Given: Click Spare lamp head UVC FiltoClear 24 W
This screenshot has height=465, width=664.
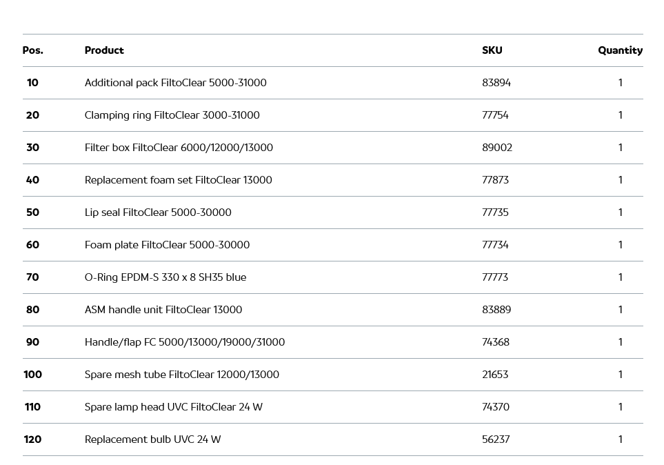Looking at the screenshot, I should click(173, 407).
